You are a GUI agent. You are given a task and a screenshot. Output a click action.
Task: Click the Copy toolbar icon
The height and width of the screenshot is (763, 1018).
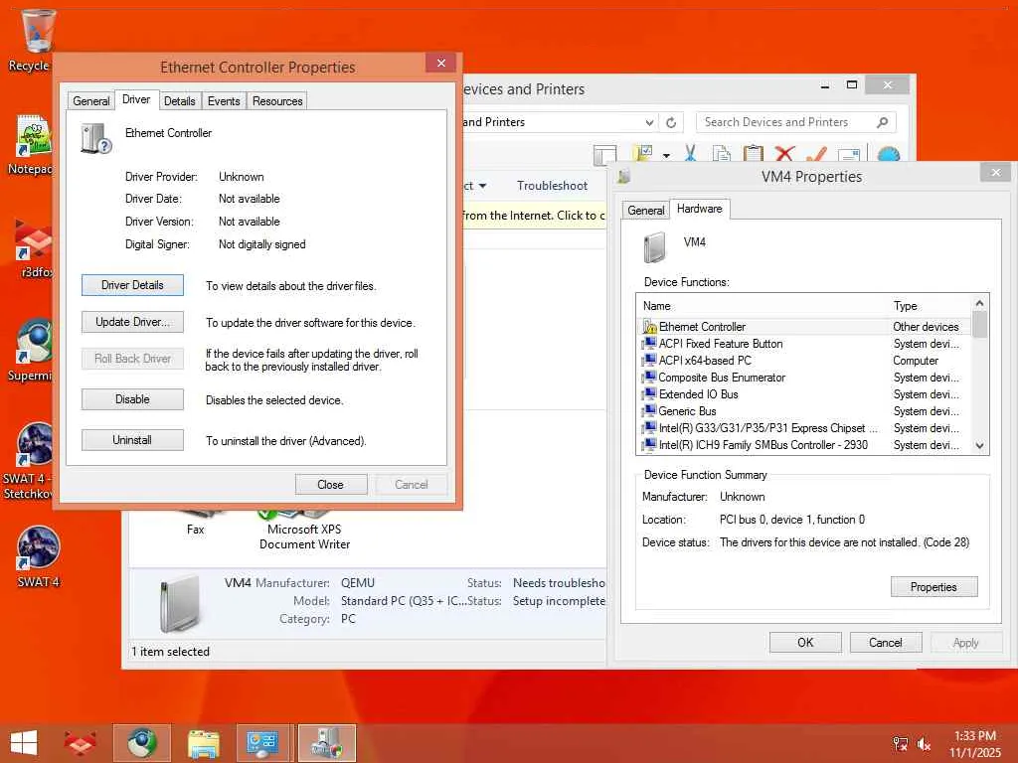click(722, 154)
